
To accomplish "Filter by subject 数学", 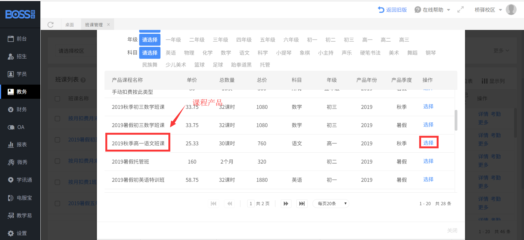I will [226, 53].
